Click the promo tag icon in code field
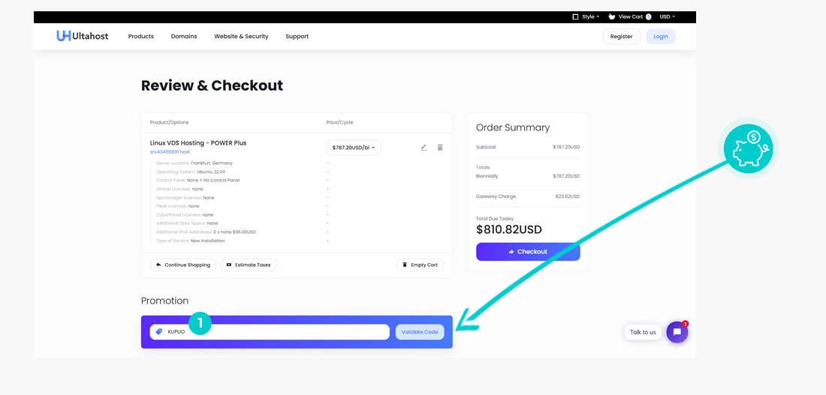The height and width of the screenshot is (395, 826). pos(158,332)
